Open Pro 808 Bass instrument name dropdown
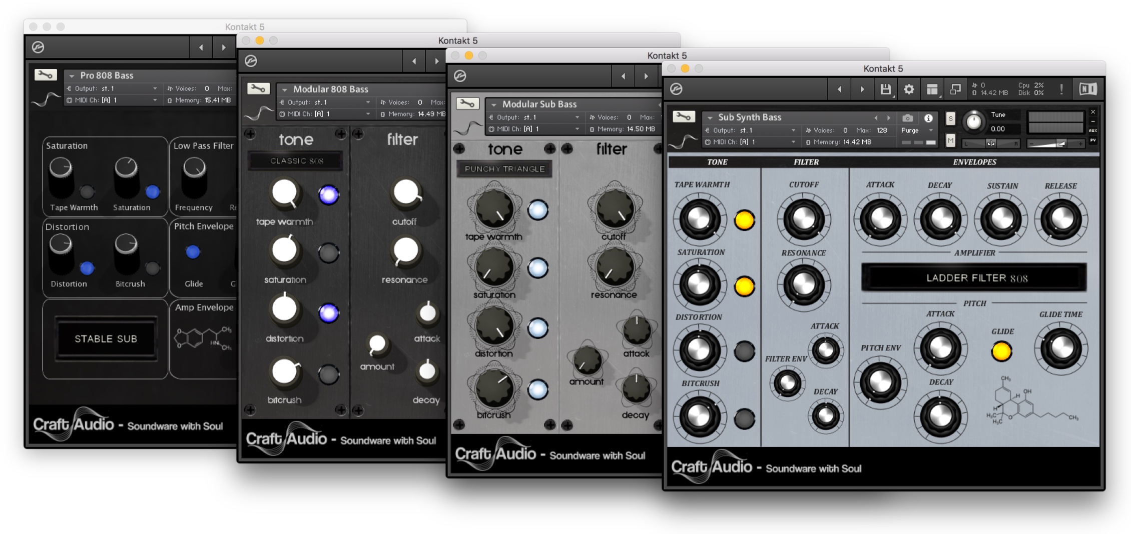1131x534 pixels. click(x=72, y=76)
